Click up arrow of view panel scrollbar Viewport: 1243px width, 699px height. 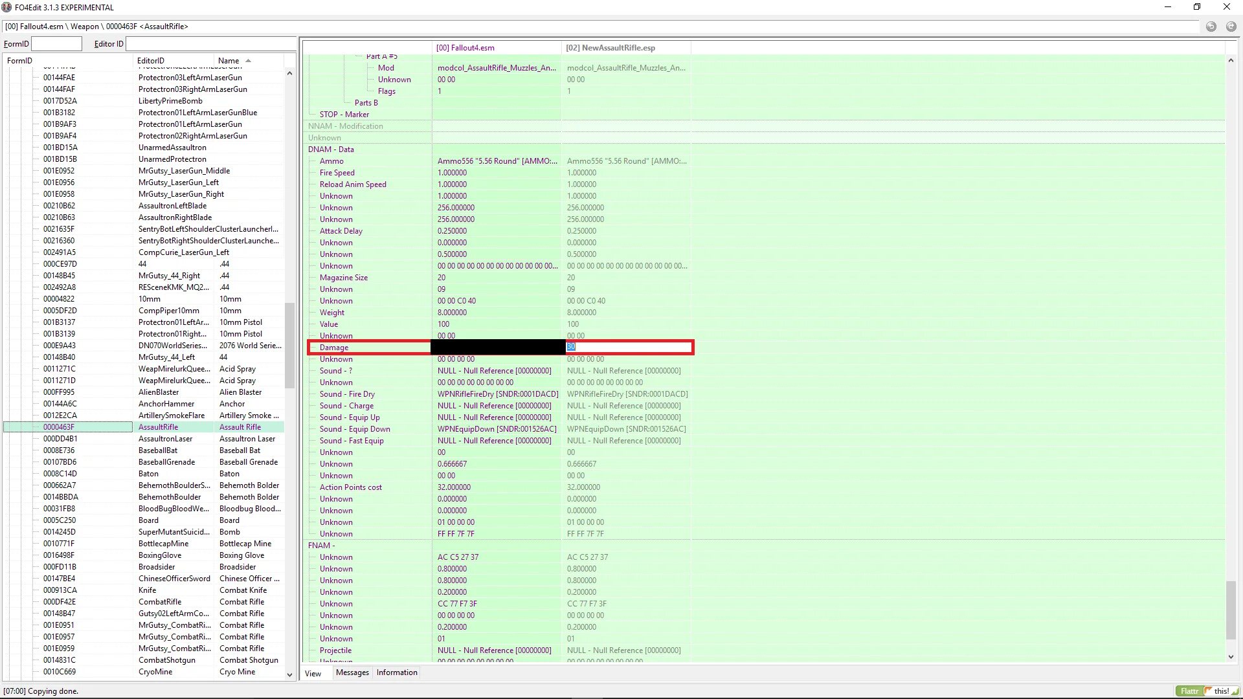point(1231,60)
